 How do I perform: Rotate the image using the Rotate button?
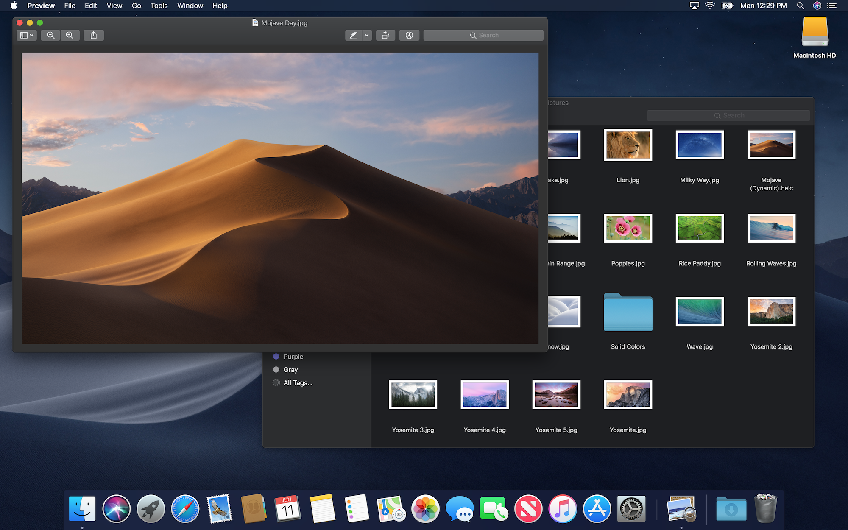385,35
